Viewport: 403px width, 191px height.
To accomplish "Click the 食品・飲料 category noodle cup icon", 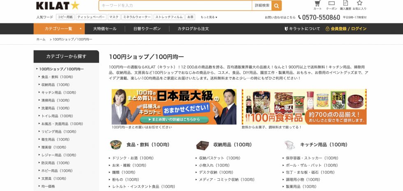I will tap(116, 145).
